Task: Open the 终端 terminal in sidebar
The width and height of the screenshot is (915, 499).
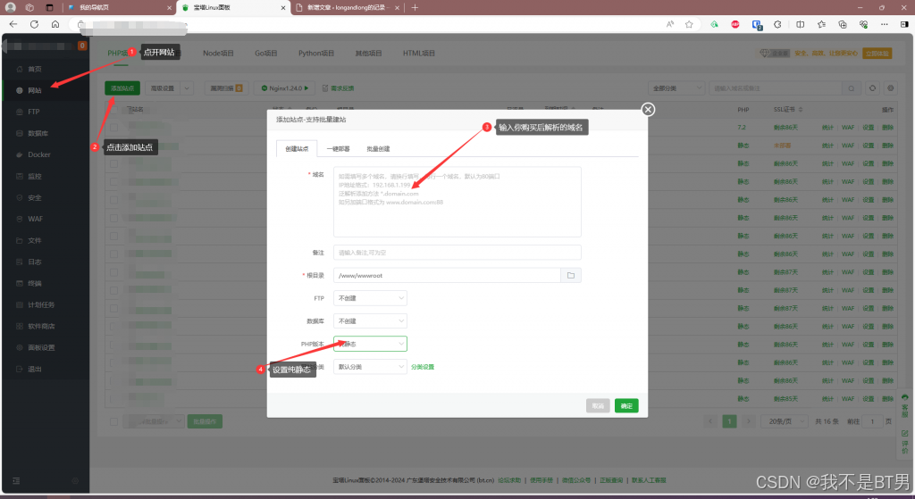Action: pos(35,283)
